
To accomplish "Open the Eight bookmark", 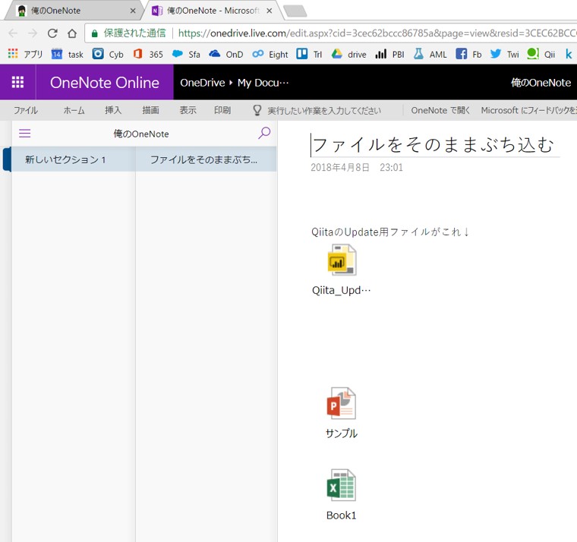I will point(270,54).
